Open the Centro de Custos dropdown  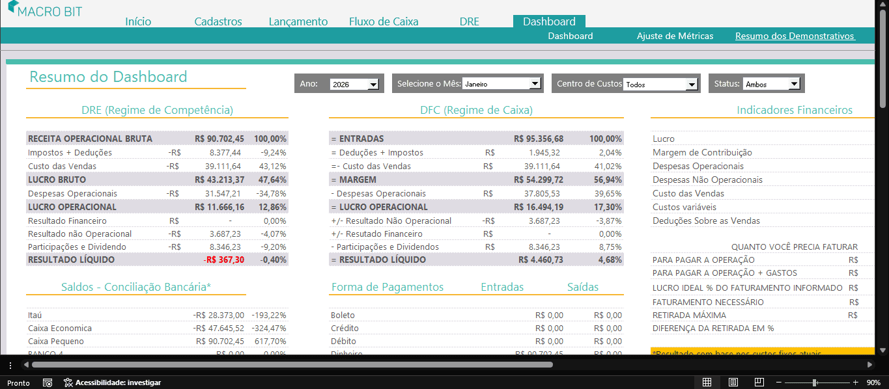(692, 84)
